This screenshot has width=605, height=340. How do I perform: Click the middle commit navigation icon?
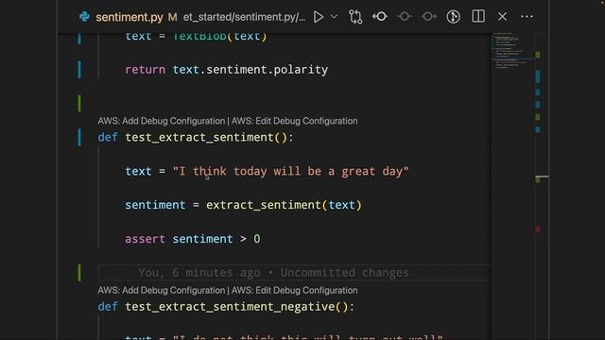[x=405, y=17]
